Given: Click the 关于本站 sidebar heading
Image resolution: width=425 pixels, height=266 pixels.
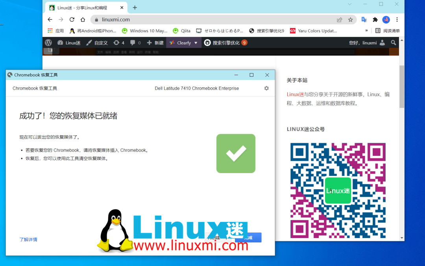Looking at the screenshot, I should [297, 80].
